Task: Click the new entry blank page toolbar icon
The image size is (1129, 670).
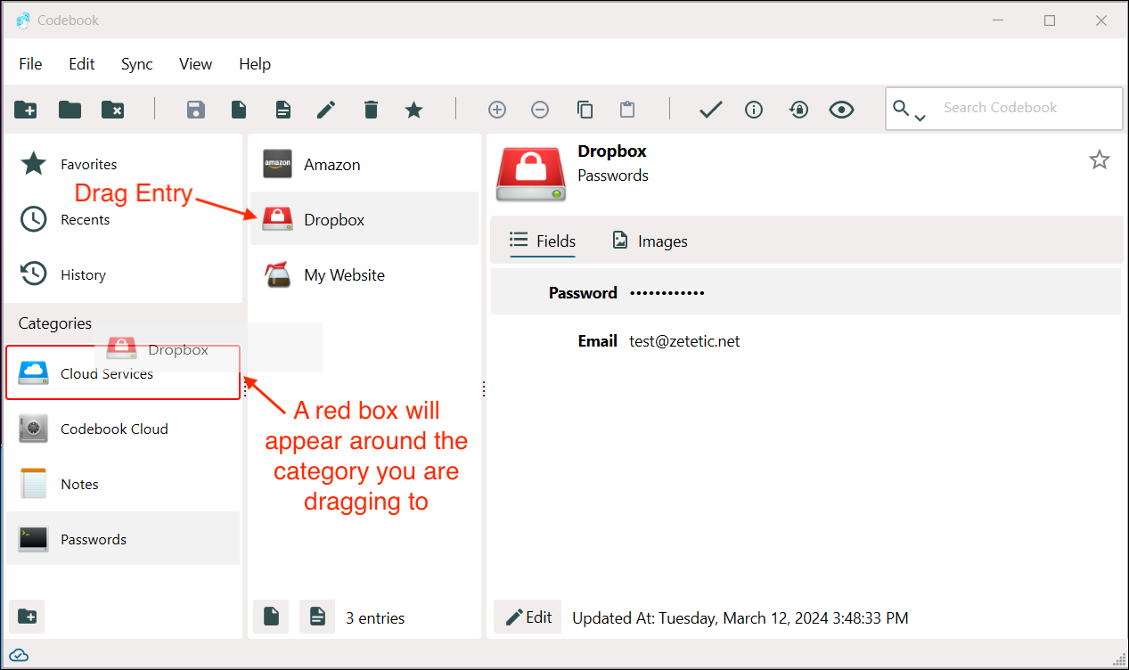Action: pyautogui.click(x=239, y=110)
